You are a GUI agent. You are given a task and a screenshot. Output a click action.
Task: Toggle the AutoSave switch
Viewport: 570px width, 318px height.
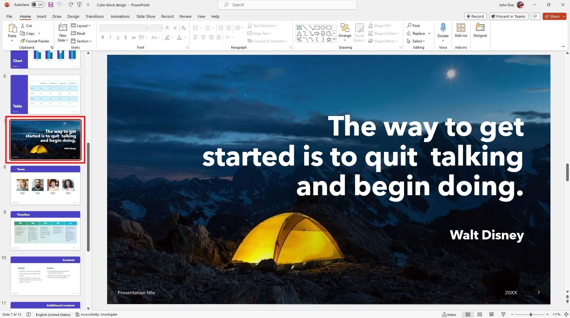tap(38, 5)
